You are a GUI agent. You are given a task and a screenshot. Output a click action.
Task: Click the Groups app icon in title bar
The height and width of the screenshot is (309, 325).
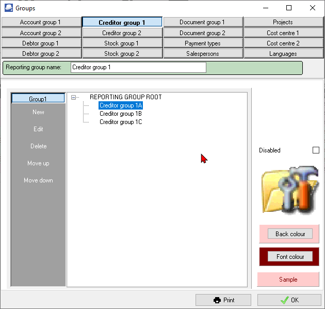coord(9,8)
